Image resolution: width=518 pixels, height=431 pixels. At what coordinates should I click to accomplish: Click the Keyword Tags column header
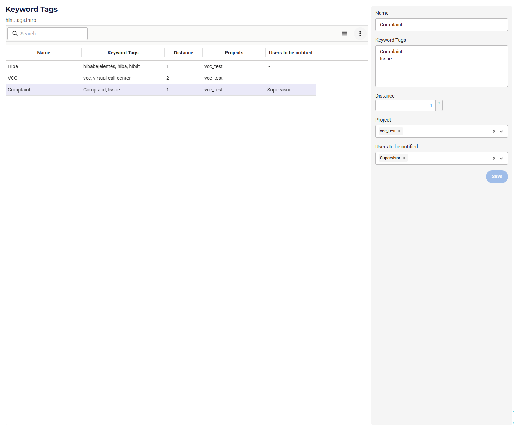(123, 53)
